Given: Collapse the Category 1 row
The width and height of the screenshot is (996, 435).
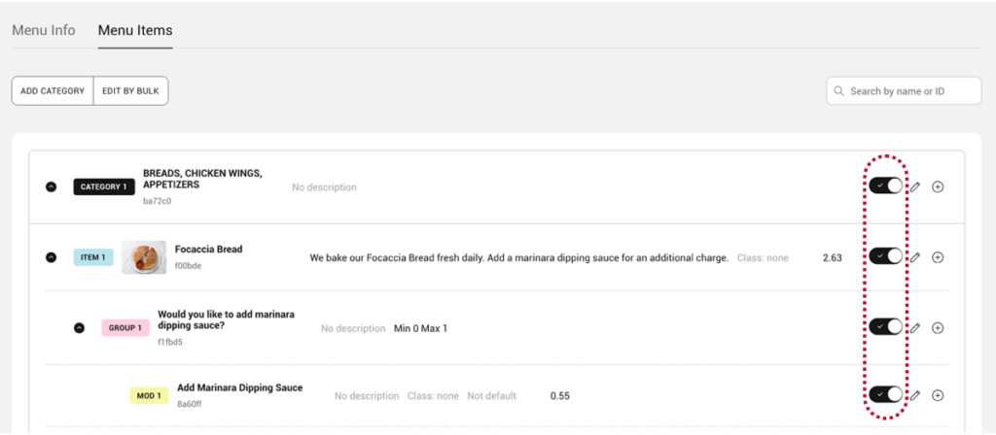Looking at the screenshot, I should 52,187.
